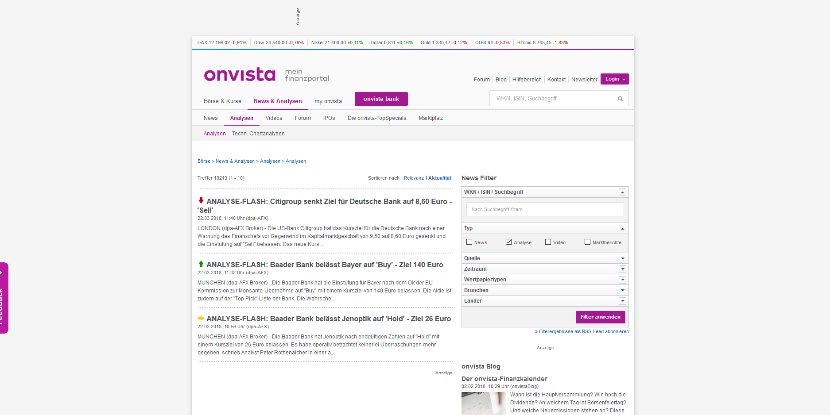
Task: Click the Nikkei ticker quote
Action: click(337, 43)
